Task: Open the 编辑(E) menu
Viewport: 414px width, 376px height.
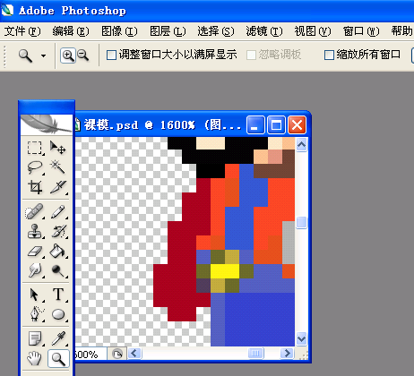Action: coord(71,31)
